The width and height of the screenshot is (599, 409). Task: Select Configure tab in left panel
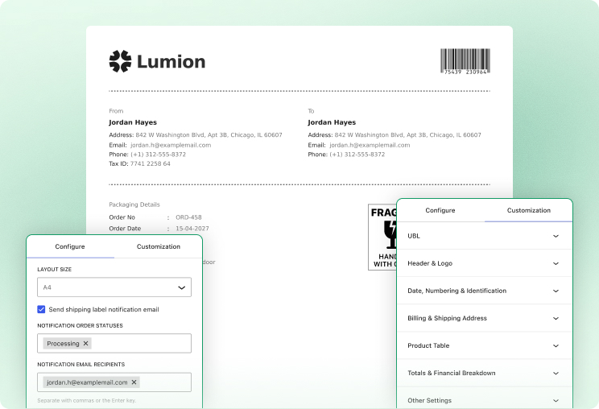pyautogui.click(x=70, y=246)
